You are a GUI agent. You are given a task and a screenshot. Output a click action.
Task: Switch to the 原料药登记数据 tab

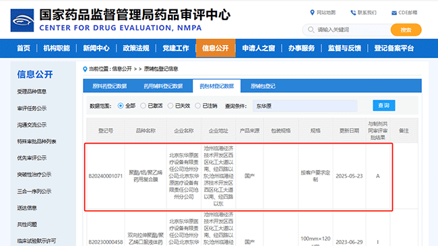click(109, 86)
